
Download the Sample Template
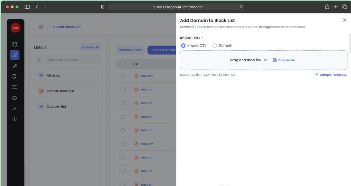331,75
